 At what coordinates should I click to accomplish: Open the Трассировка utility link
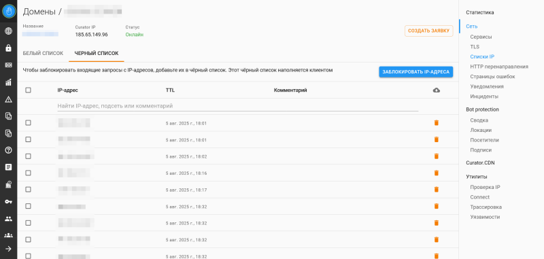(486, 207)
